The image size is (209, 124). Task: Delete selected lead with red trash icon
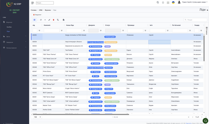[x=54, y=20]
